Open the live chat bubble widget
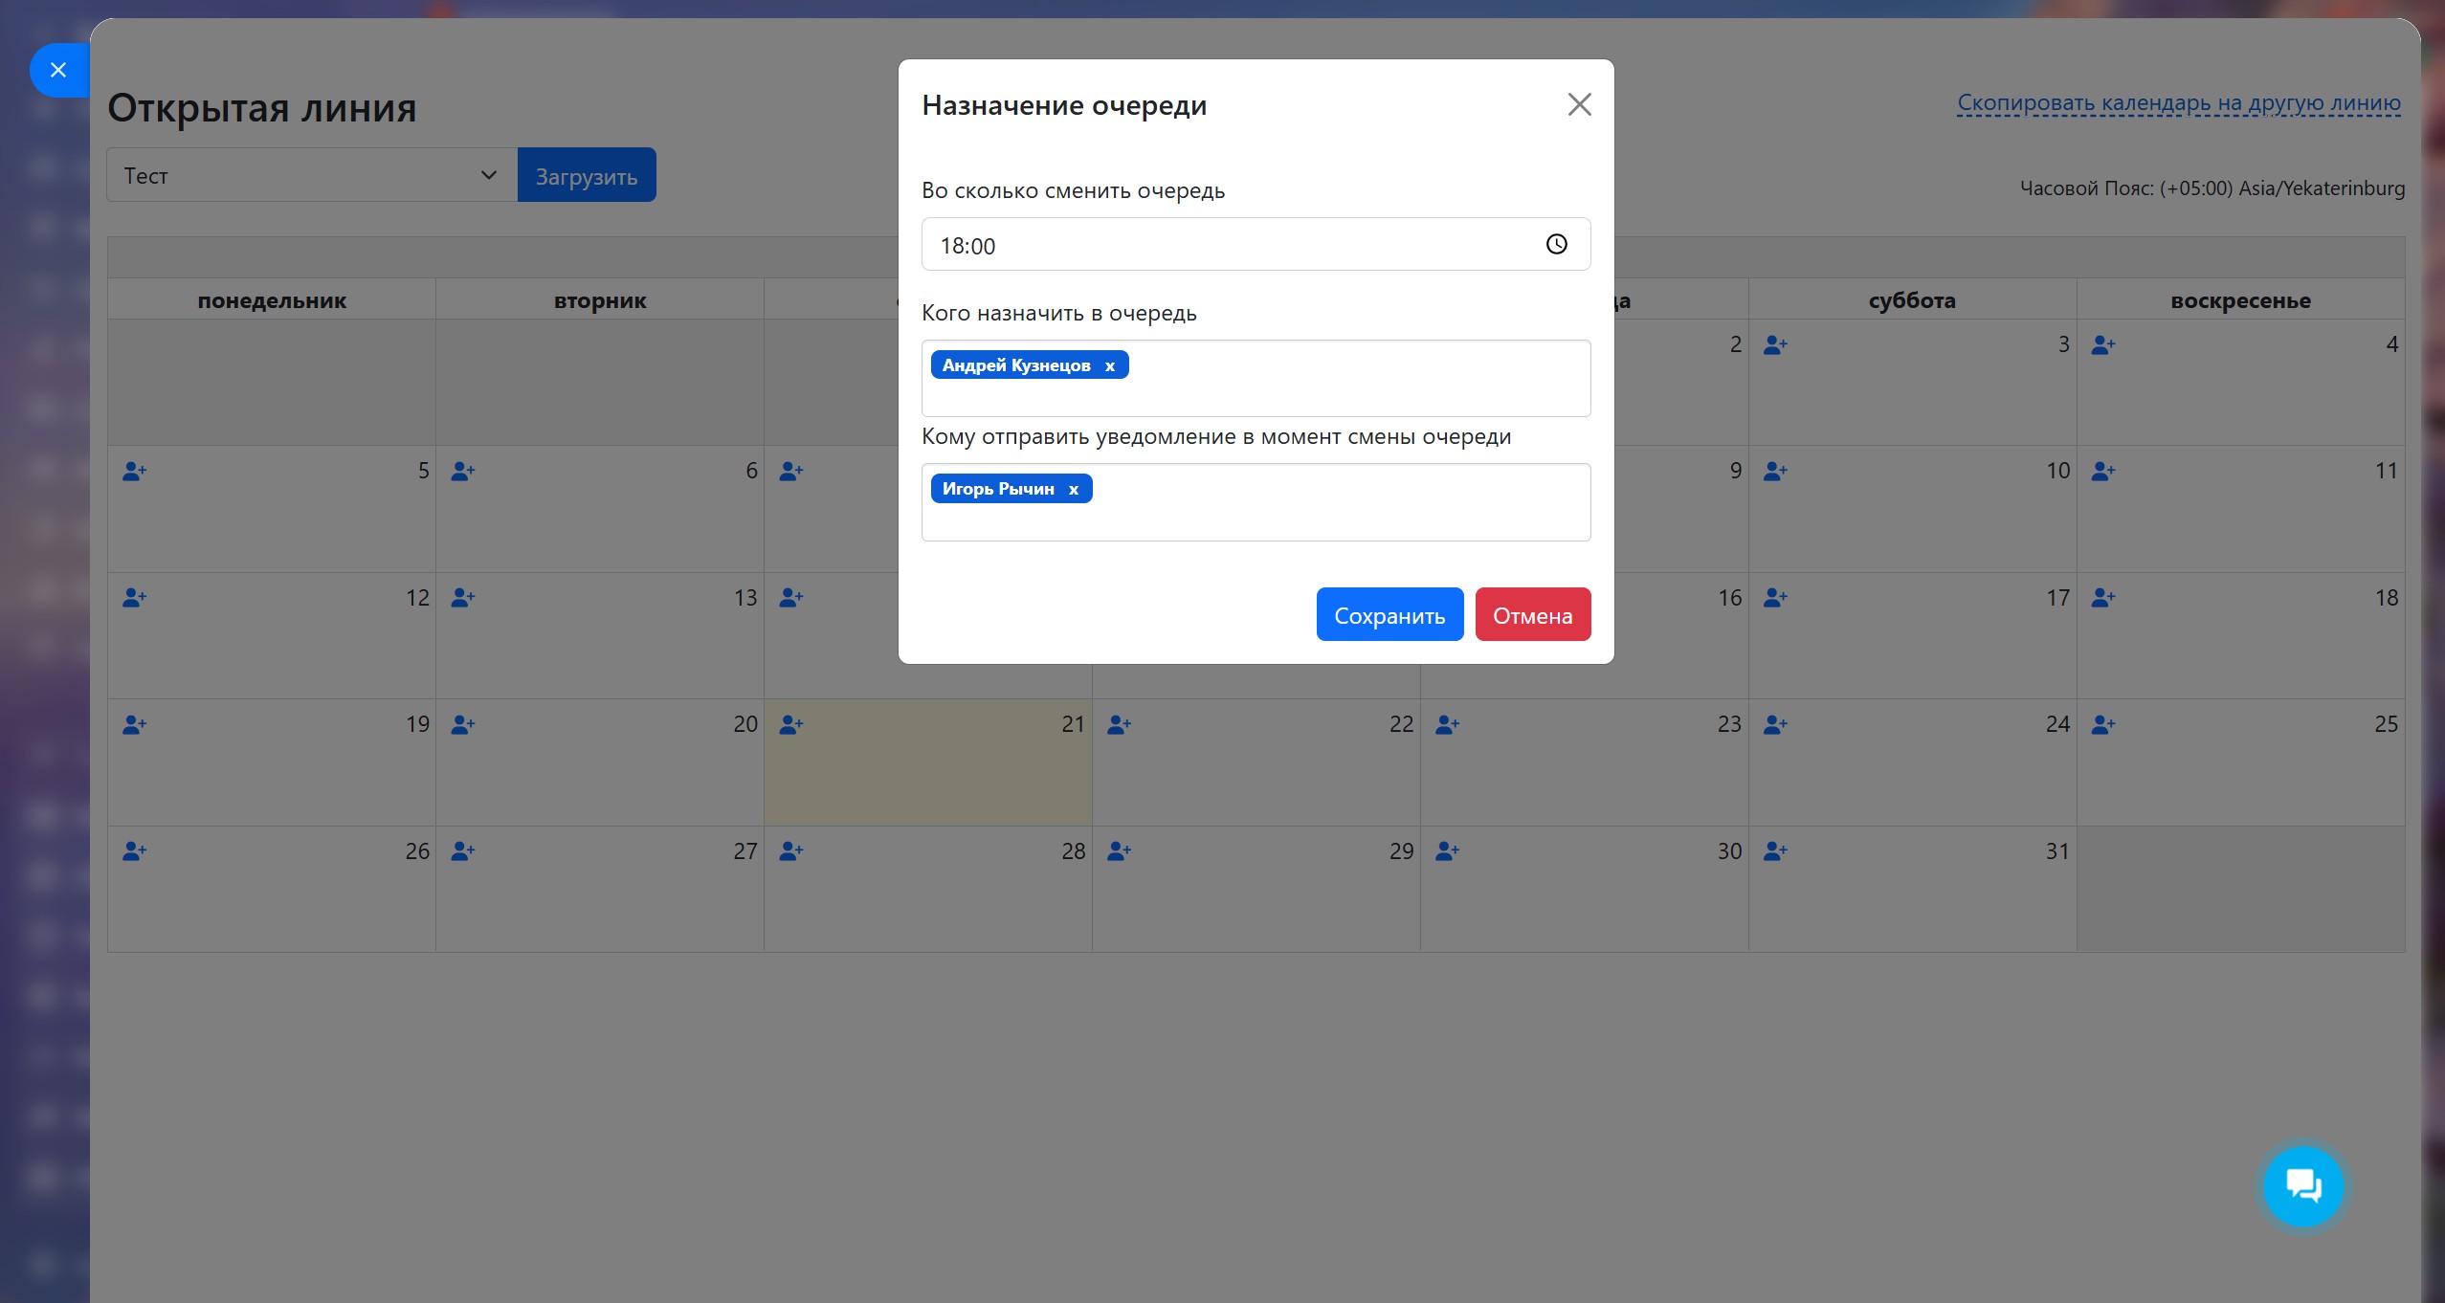Viewport: 2445px width, 1303px height. pyautogui.click(x=2302, y=1186)
